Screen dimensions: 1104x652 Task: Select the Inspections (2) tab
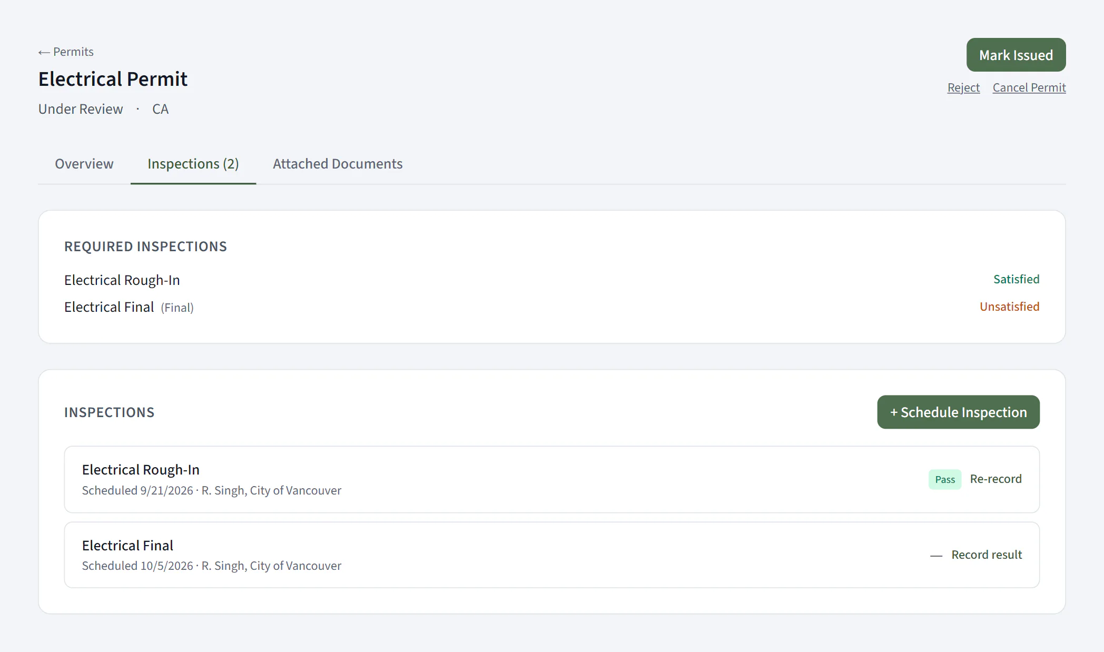(x=193, y=164)
